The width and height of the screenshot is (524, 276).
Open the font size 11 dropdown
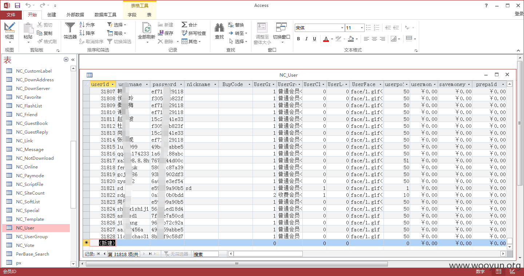[362, 28]
